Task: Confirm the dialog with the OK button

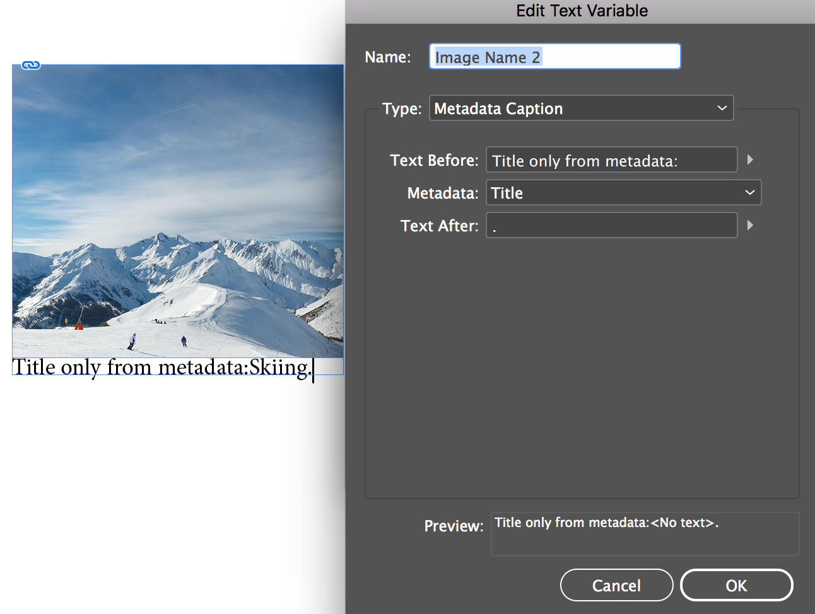Action: (x=736, y=585)
